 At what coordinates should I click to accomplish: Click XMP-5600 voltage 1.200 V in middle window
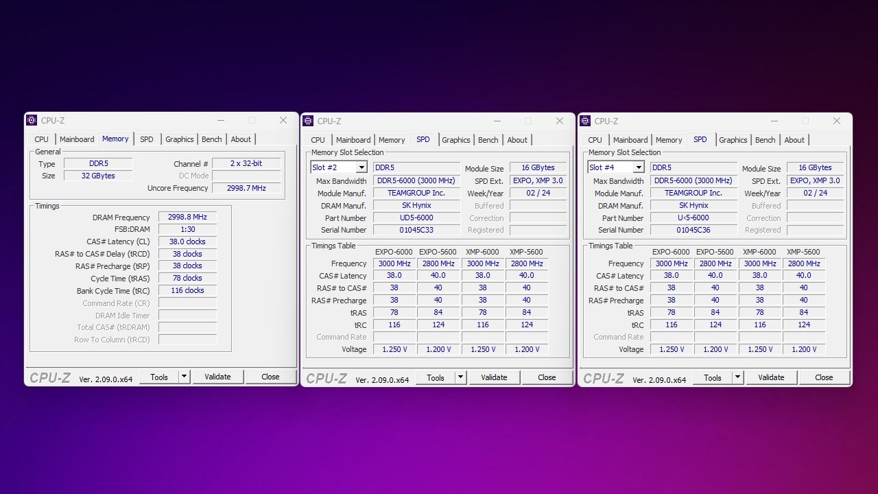[527, 349]
